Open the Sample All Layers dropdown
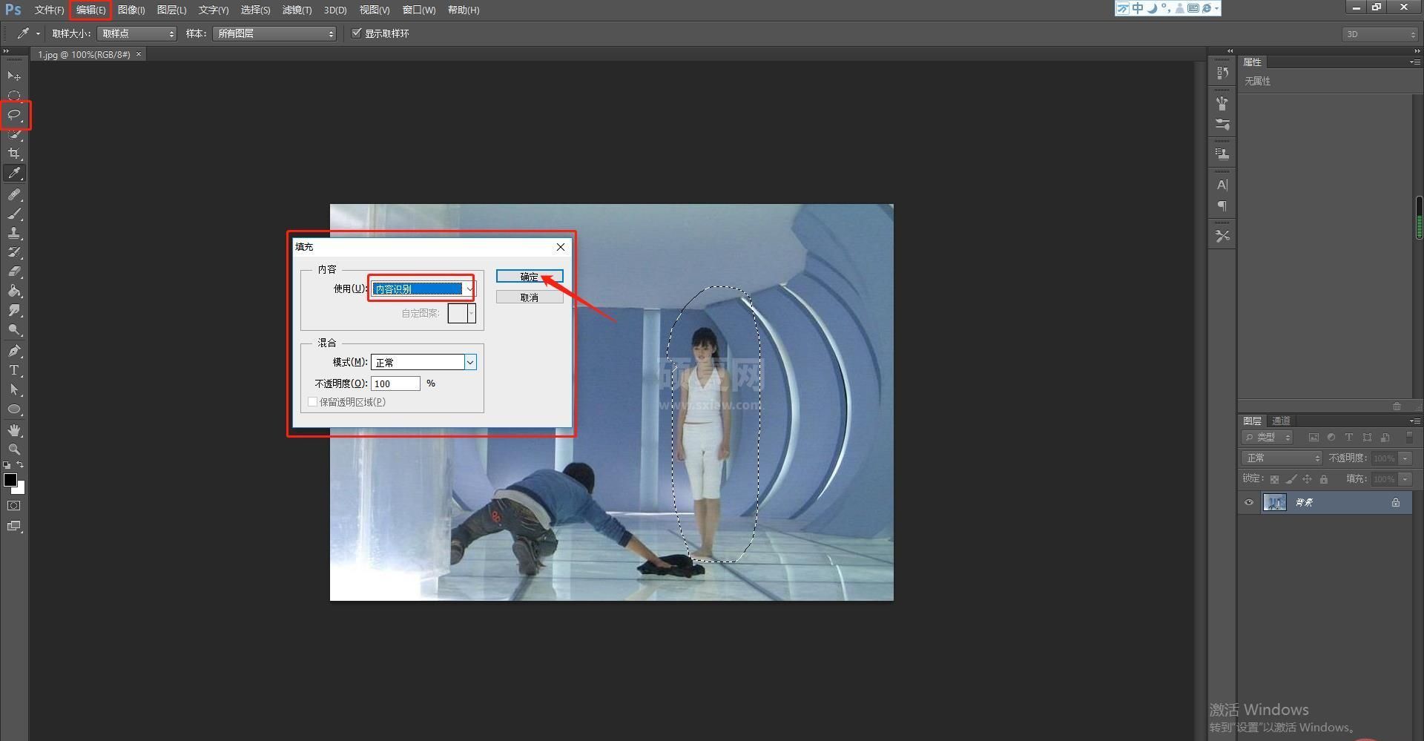Image resolution: width=1424 pixels, height=741 pixels. (274, 33)
